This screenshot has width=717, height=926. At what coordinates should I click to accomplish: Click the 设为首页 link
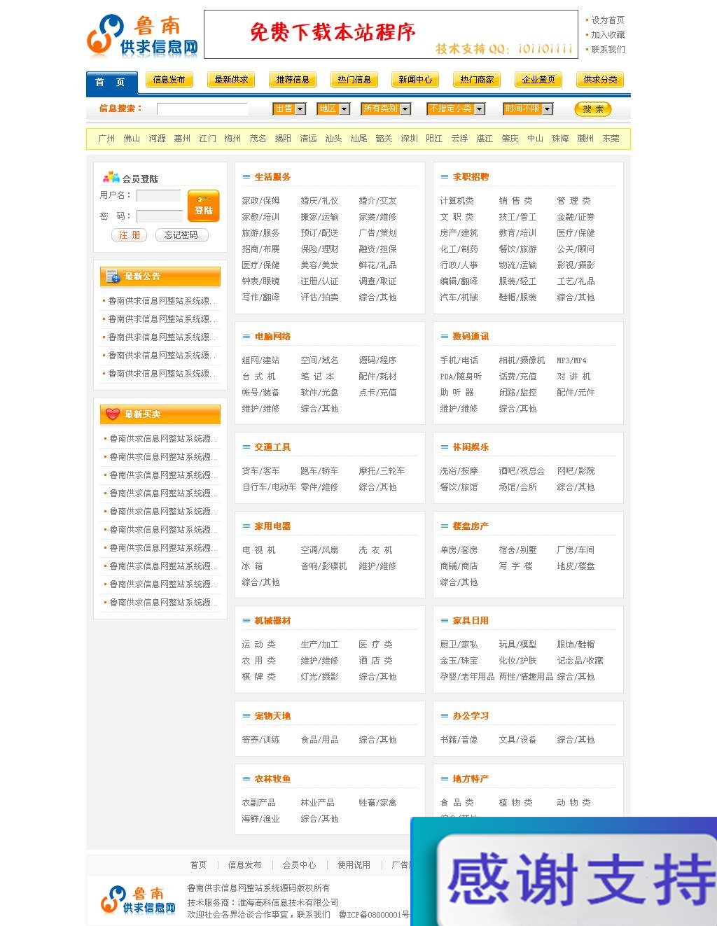tap(608, 20)
